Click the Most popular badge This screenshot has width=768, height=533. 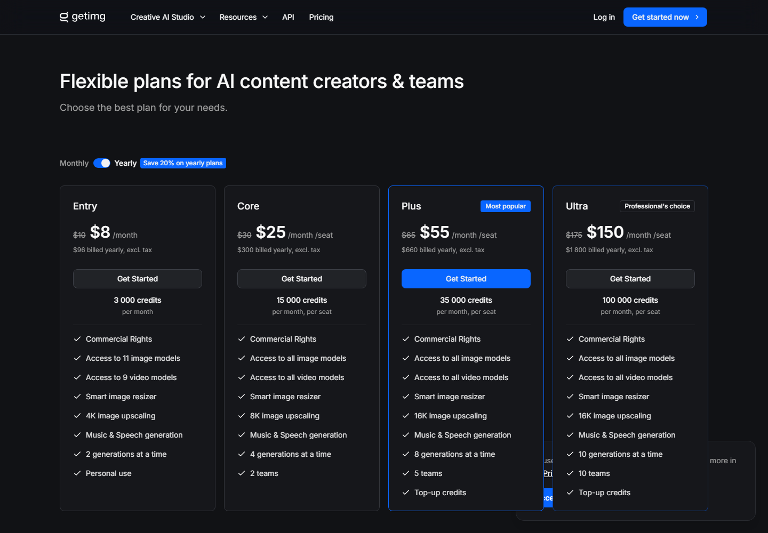pyautogui.click(x=506, y=206)
